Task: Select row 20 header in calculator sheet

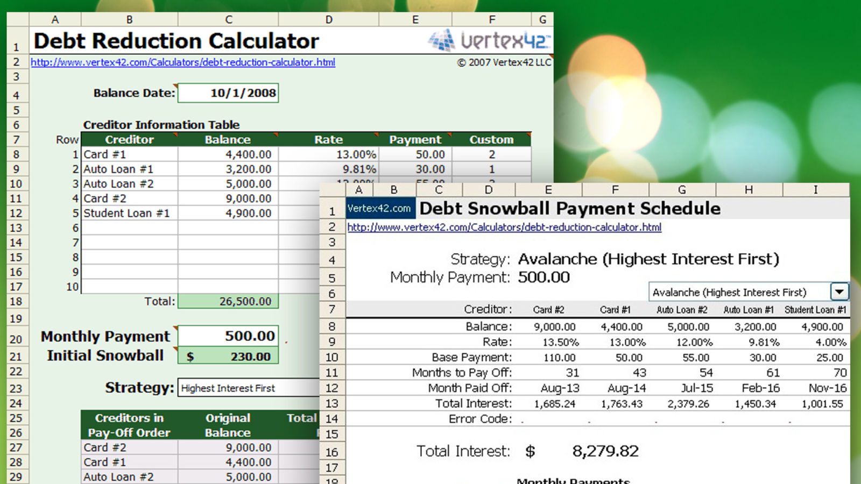Action: click(x=16, y=339)
